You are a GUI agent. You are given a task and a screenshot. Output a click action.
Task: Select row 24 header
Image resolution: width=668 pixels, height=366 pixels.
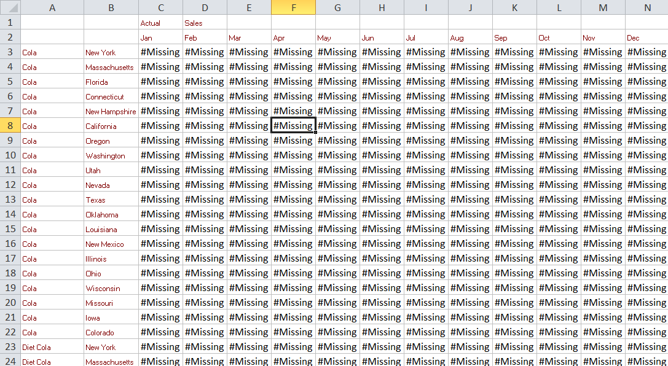click(x=10, y=361)
